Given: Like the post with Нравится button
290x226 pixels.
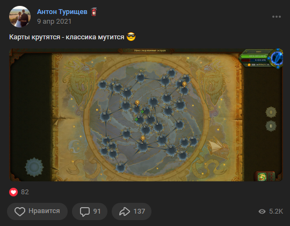Looking at the screenshot, I should [x=38, y=211].
